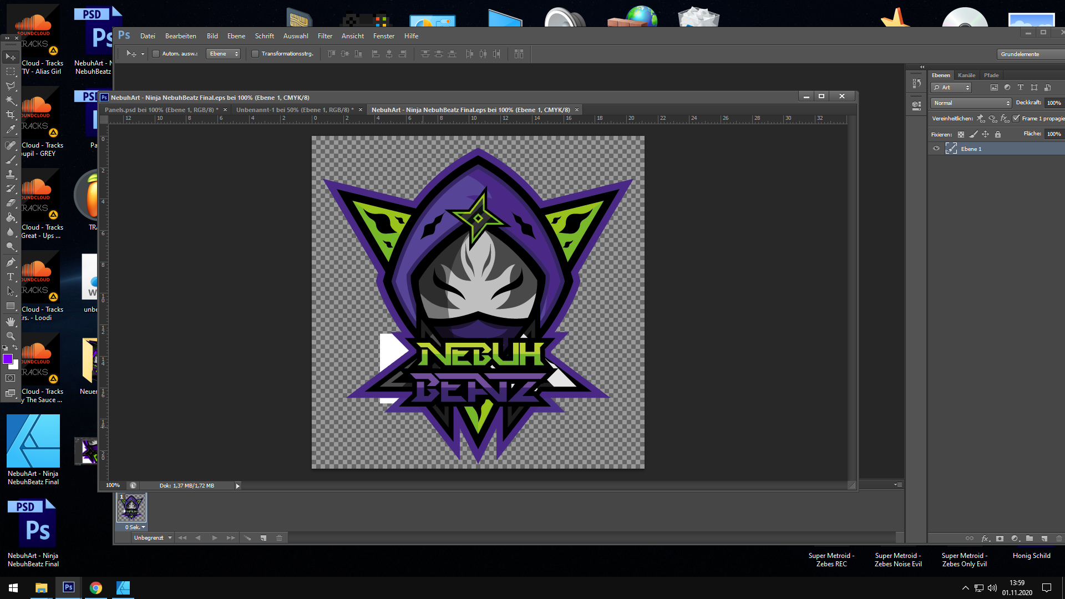Filter layers by pixel layers
Image resolution: width=1065 pixels, height=599 pixels.
click(994, 88)
